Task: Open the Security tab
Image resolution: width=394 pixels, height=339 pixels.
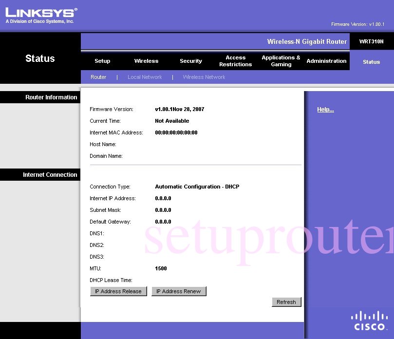Action: tap(190, 61)
